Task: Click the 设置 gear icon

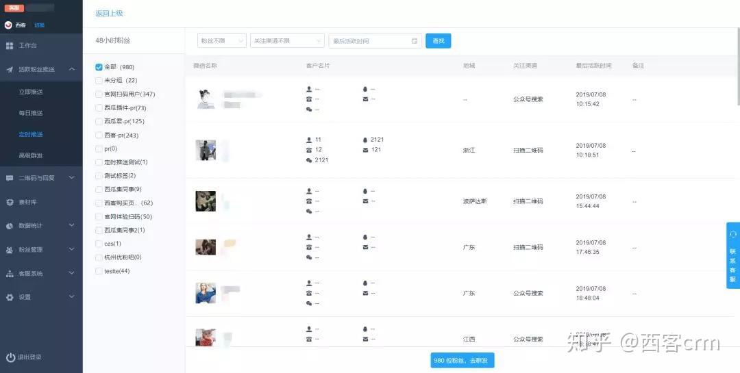Action: pyautogui.click(x=10, y=297)
